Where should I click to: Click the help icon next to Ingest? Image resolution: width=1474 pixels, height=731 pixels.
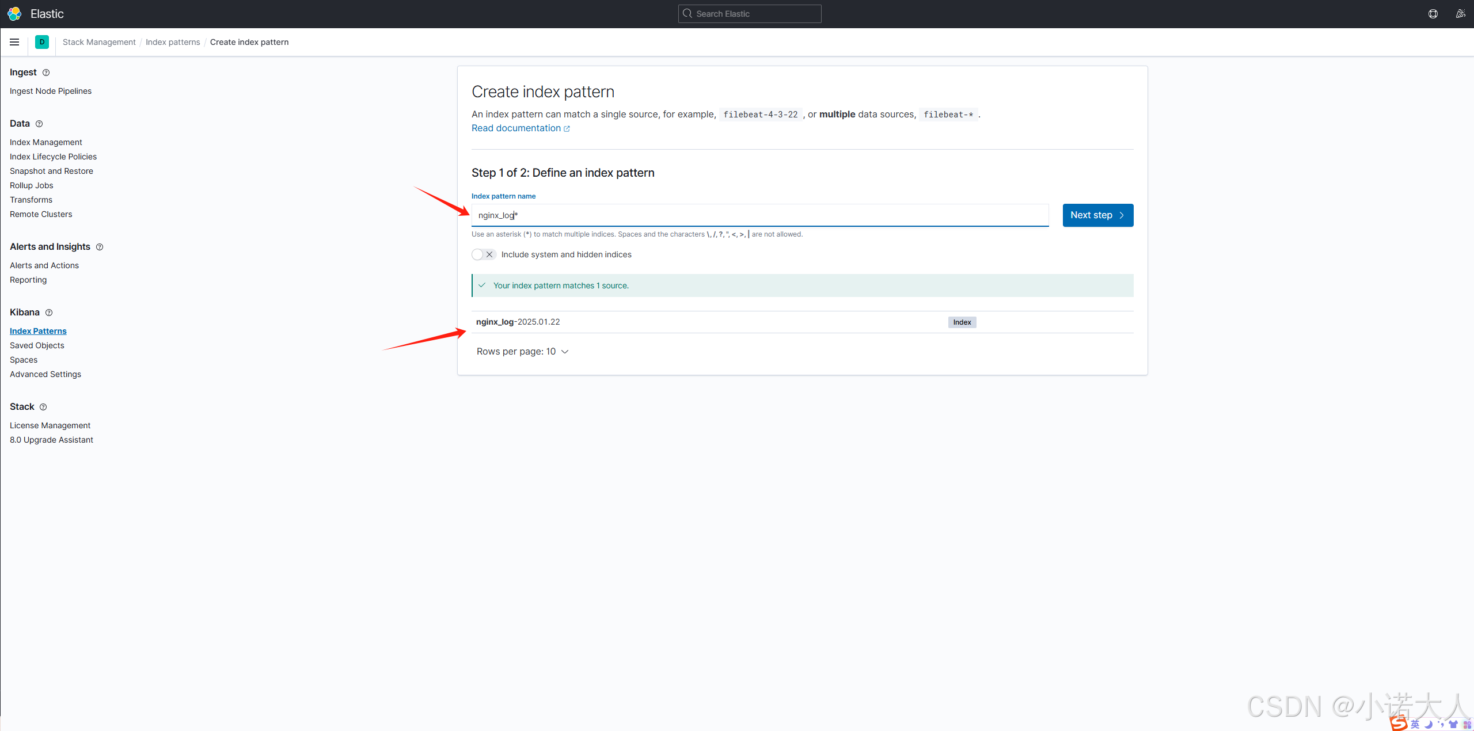46,73
